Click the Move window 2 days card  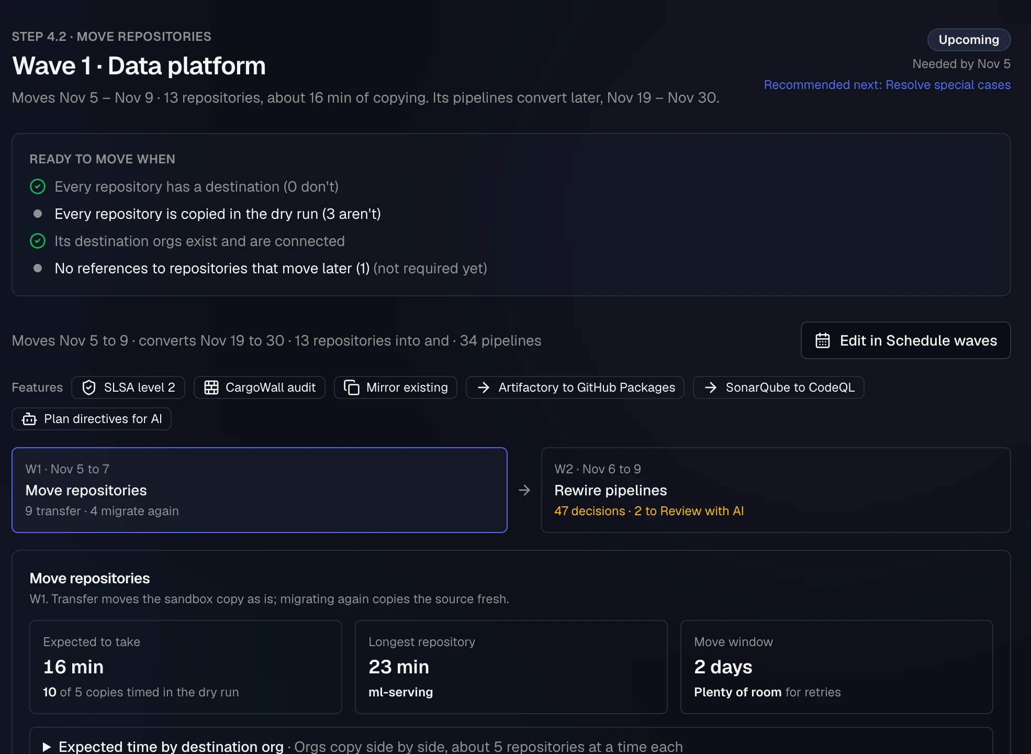click(x=837, y=667)
